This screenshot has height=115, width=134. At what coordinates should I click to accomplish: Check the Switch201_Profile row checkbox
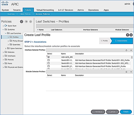pyautogui.click(x=49, y=66)
